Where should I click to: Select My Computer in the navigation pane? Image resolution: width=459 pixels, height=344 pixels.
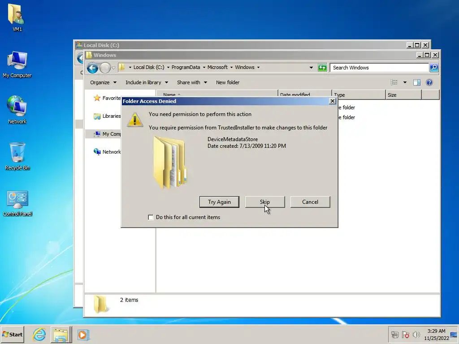coord(107,134)
